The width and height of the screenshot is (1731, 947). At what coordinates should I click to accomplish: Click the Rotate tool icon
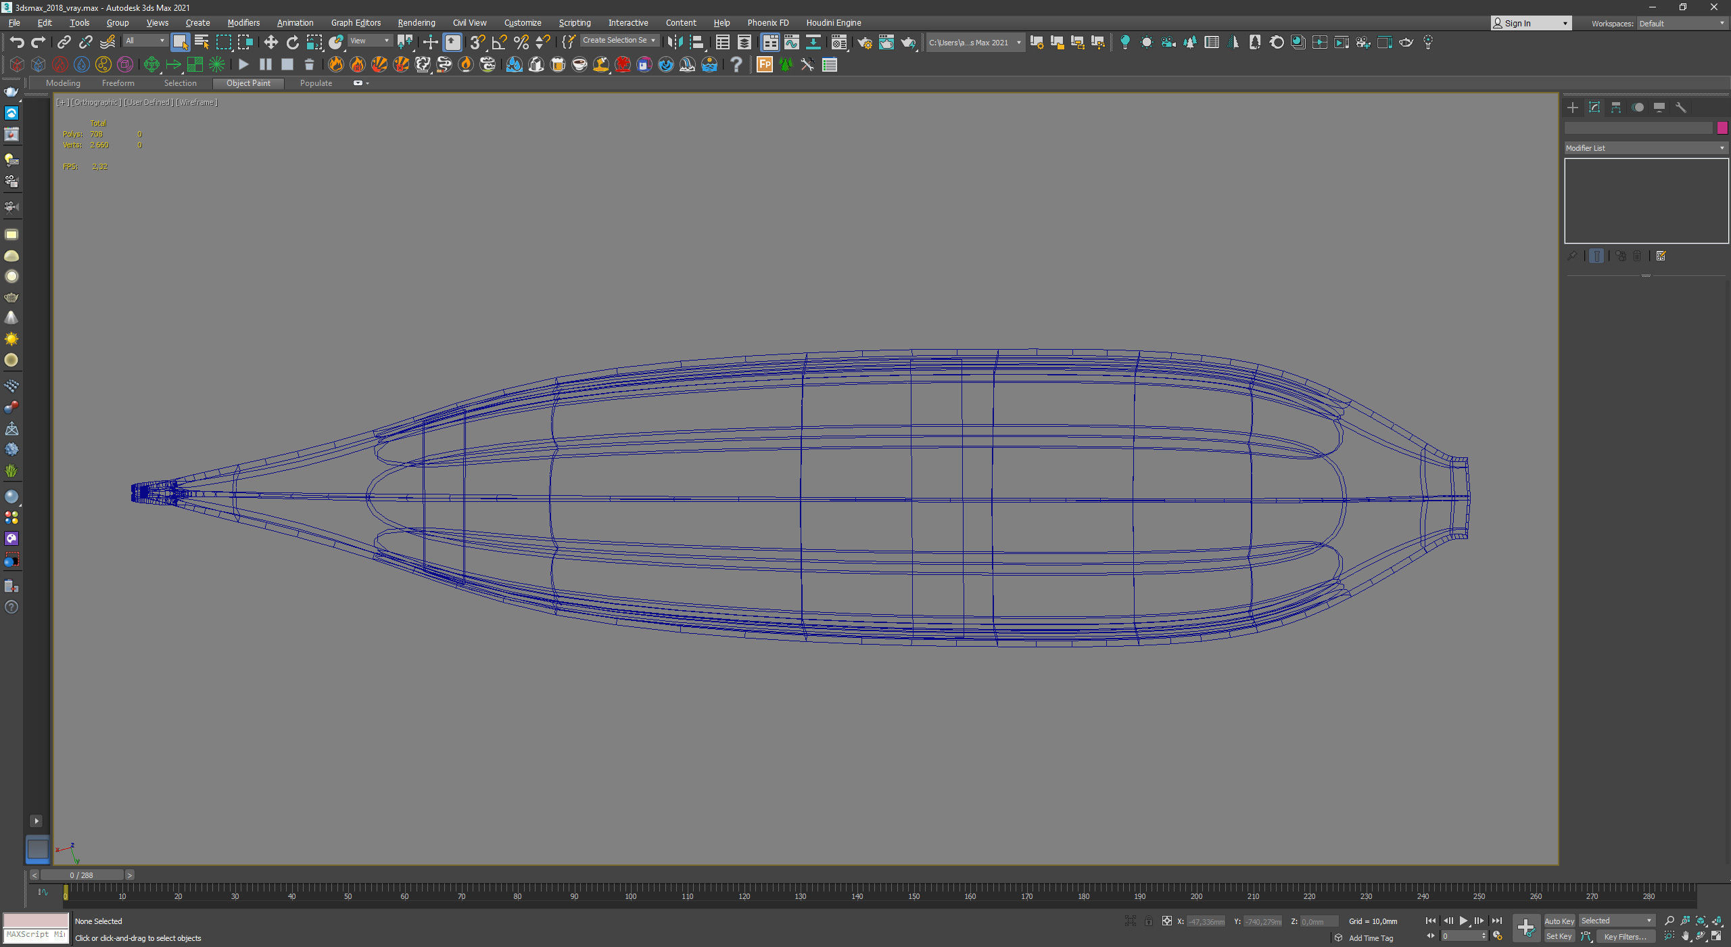coord(292,43)
